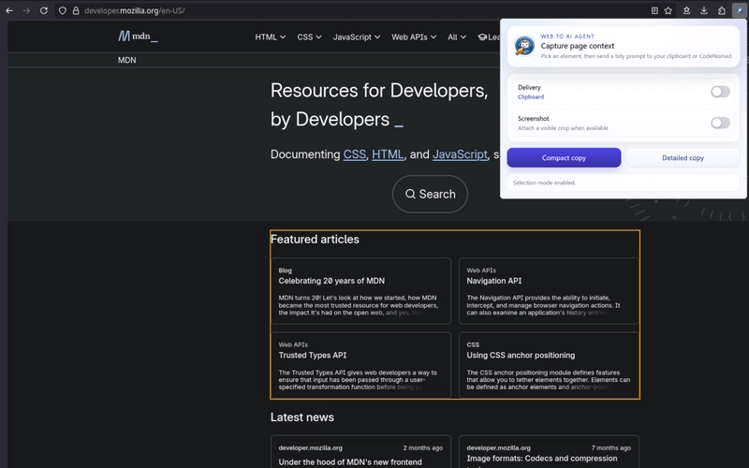Open the extensions puzzle icon
749x468 pixels.
[722, 10]
